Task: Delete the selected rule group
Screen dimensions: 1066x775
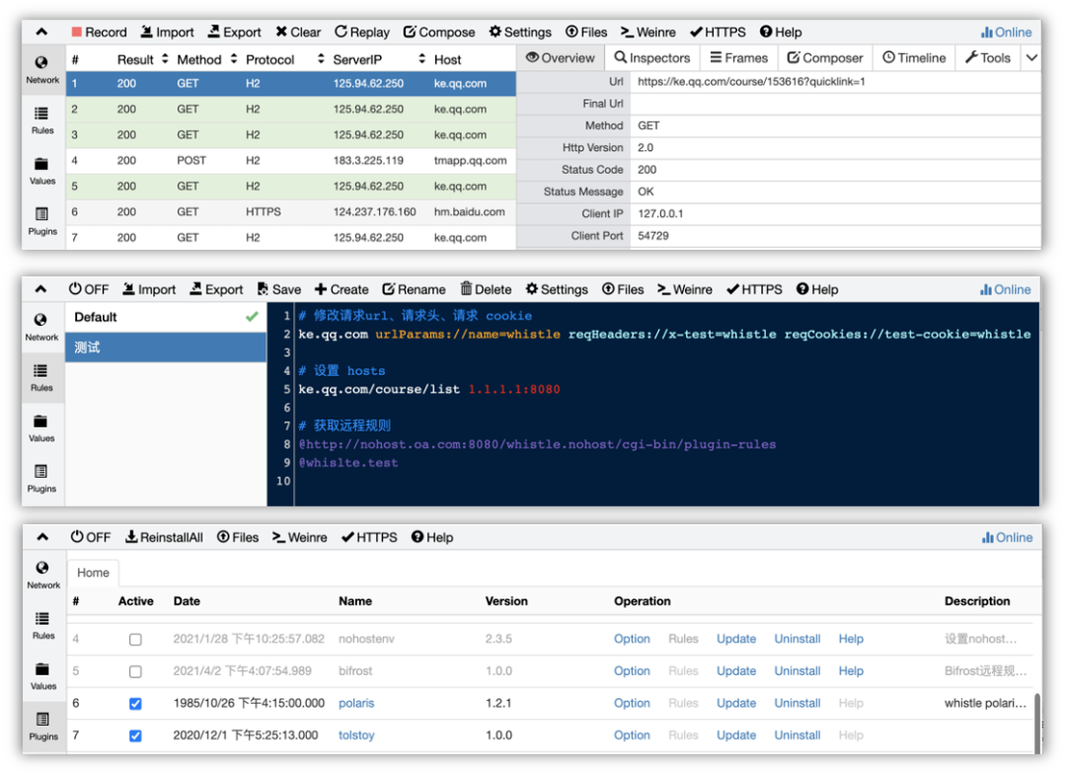Action: (x=486, y=289)
